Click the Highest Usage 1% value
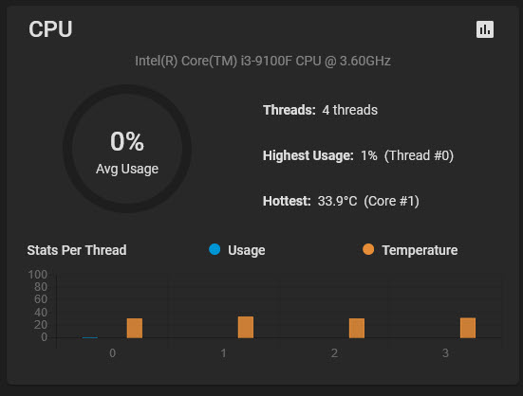Screen dimensions: 523x396 click(x=369, y=155)
